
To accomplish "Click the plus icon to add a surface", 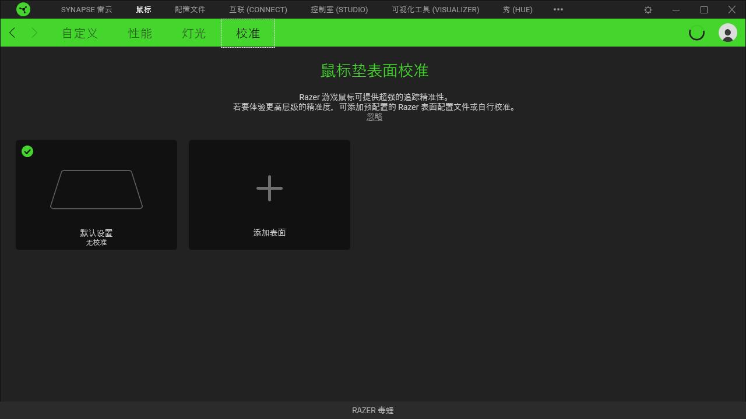I will click(x=269, y=187).
